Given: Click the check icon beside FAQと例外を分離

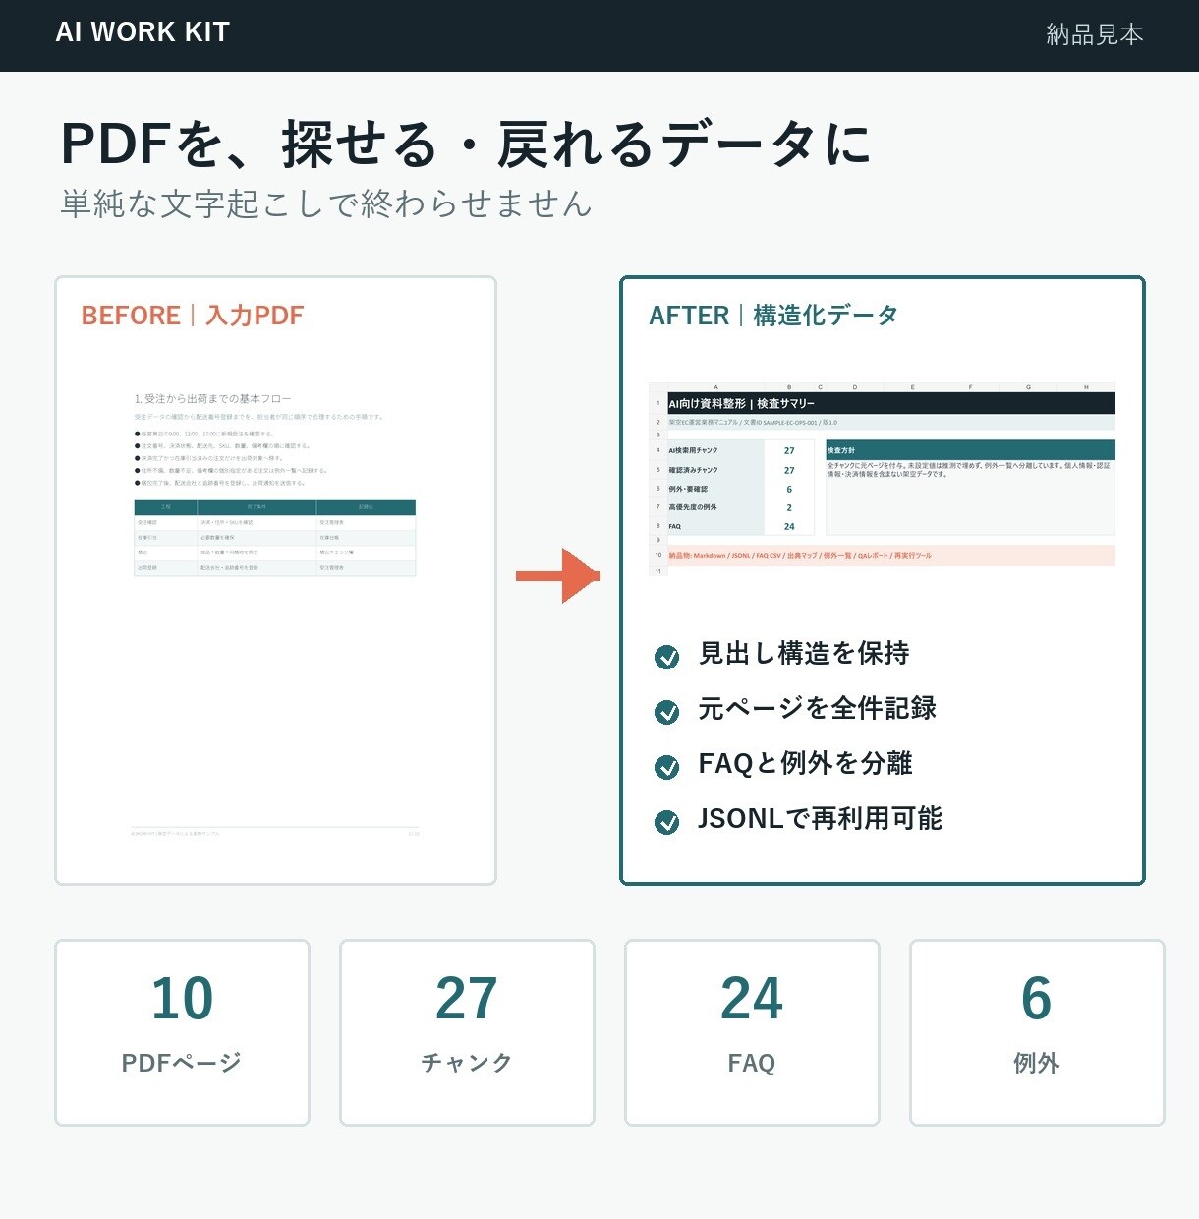Looking at the screenshot, I should [666, 767].
